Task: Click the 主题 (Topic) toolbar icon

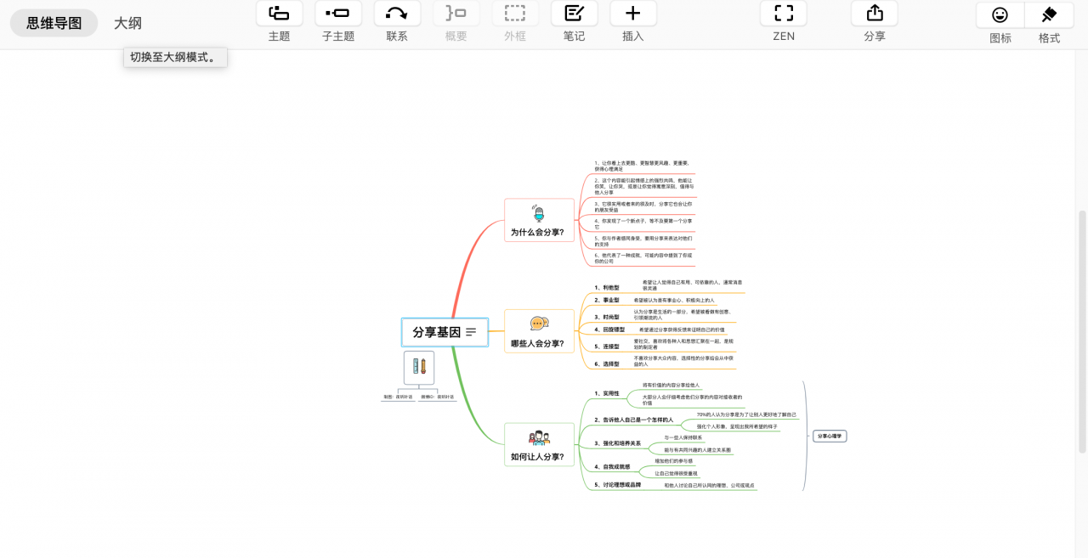Action: (x=279, y=14)
